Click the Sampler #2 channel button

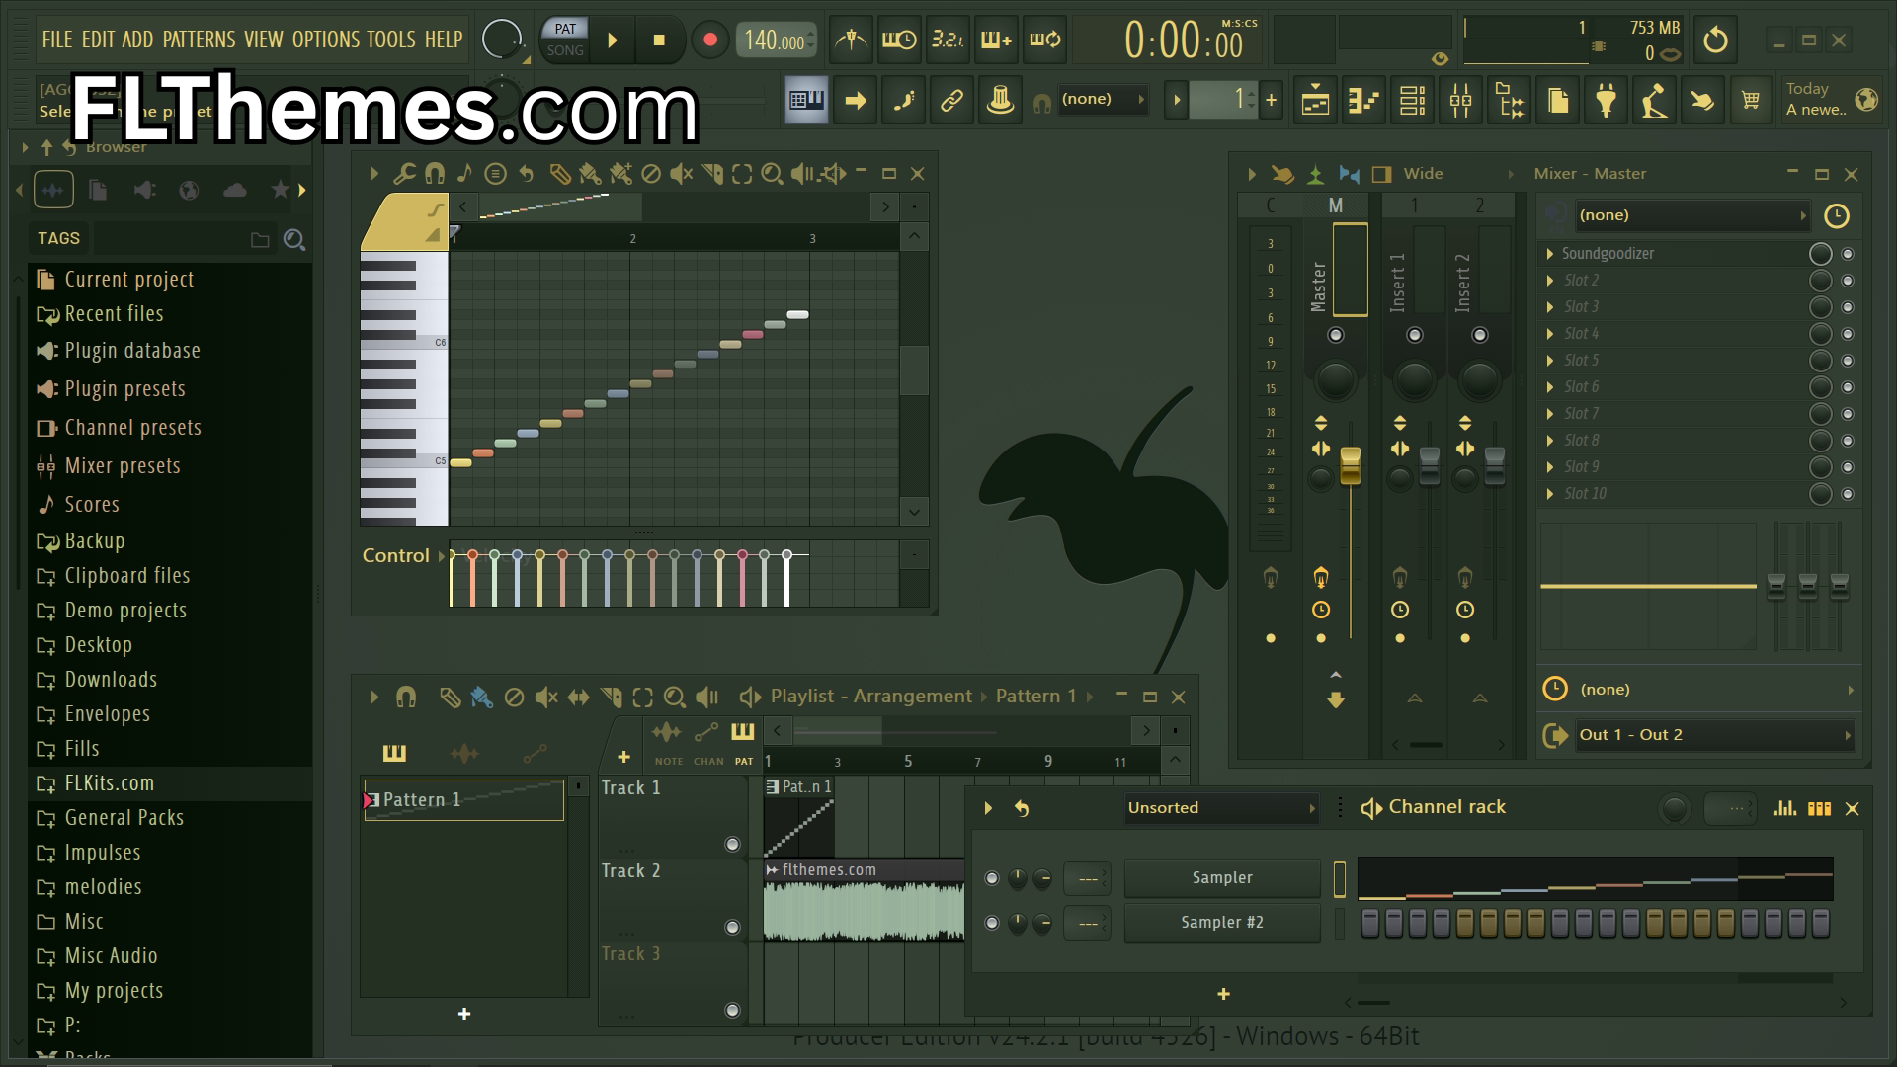[x=1222, y=923]
